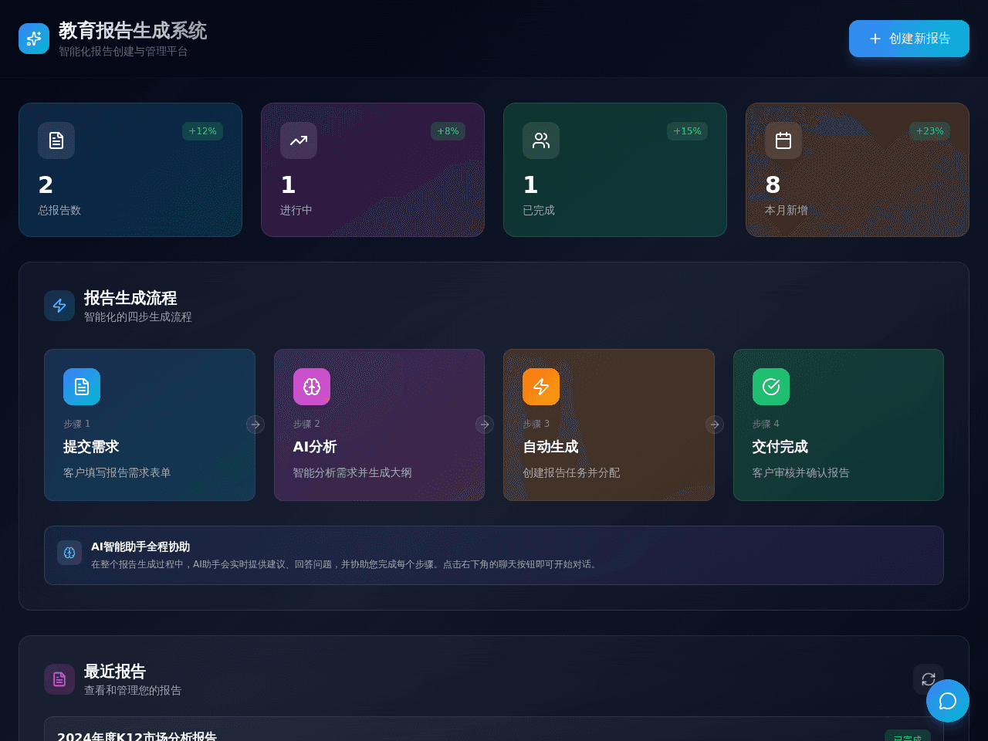988x741 pixels.
Task: Click the 教育报告生成系统 title
Action: [x=133, y=31]
